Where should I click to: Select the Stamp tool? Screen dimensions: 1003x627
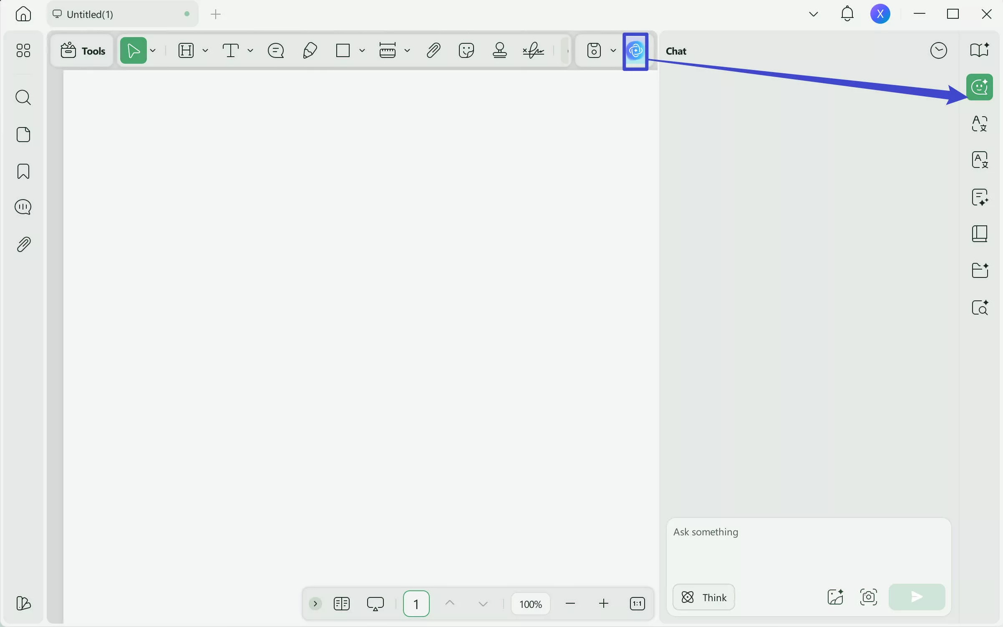pos(499,50)
